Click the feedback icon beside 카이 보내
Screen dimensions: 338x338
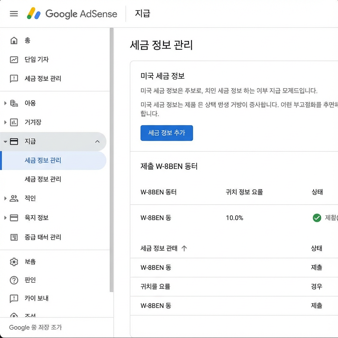point(14,299)
